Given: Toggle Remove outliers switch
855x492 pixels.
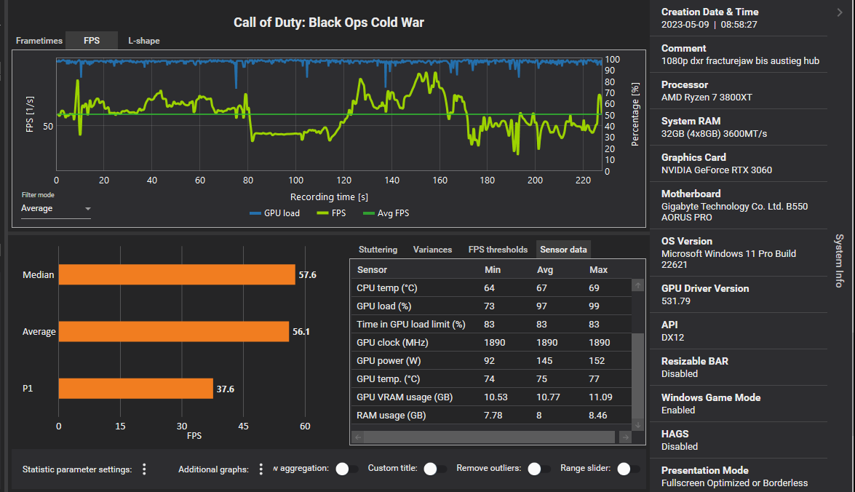Looking at the screenshot, I should 539,469.
